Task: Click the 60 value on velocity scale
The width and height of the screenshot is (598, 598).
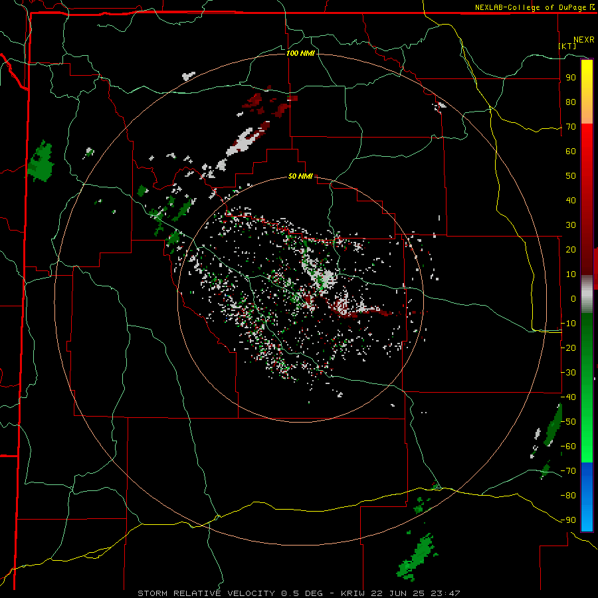Action: click(571, 151)
